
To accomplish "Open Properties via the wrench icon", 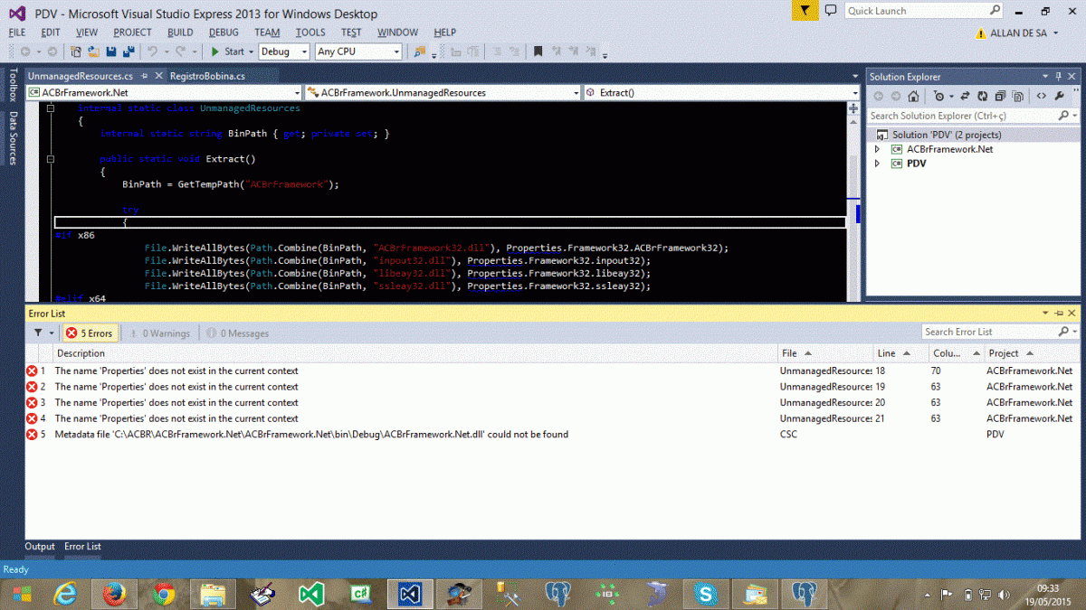I will click(x=1060, y=97).
